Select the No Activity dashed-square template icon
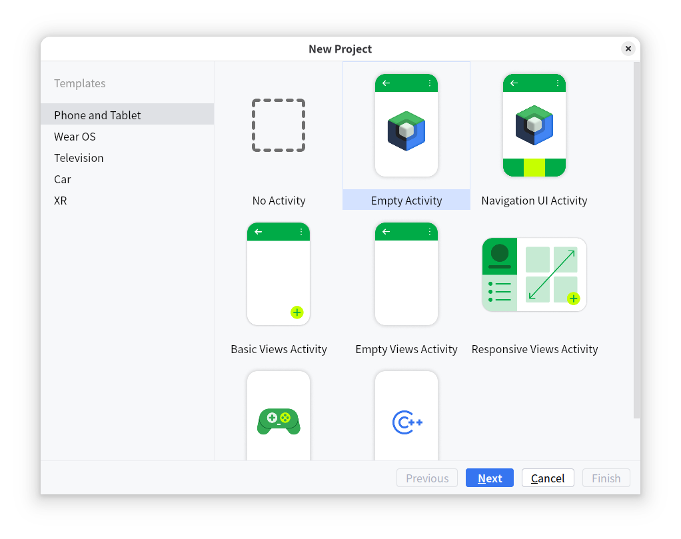Image resolution: width=681 pixels, height=539 pixels. click(x=279, y=125)
